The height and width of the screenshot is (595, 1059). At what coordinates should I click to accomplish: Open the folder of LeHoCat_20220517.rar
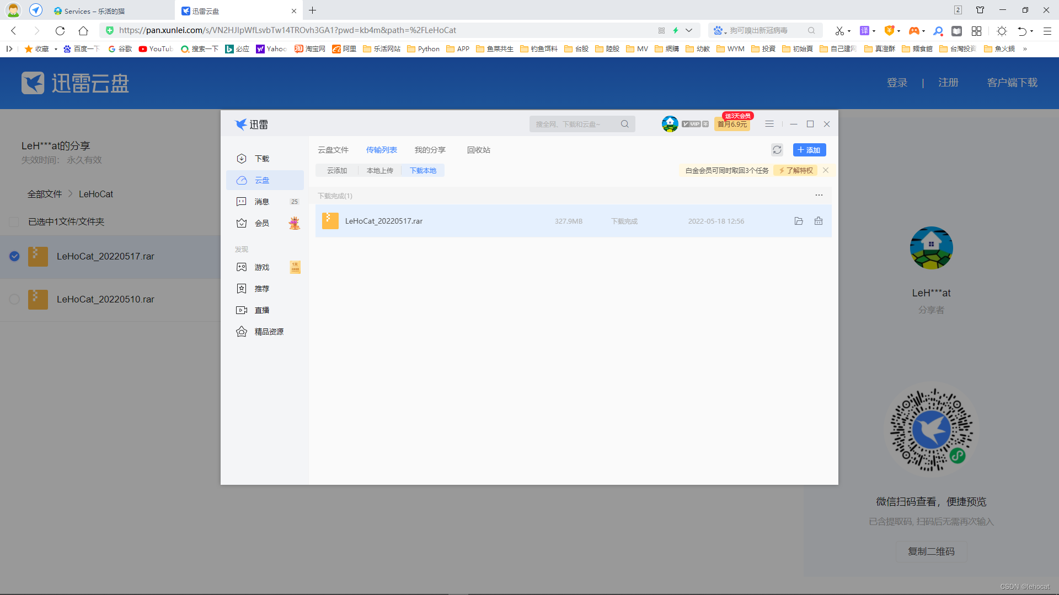point(799,221)
